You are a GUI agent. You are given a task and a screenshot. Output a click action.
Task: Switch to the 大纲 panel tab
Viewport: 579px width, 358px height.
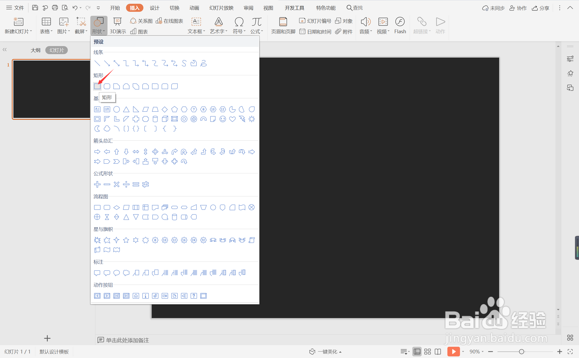pyautogui.click(x=35, y=50)
